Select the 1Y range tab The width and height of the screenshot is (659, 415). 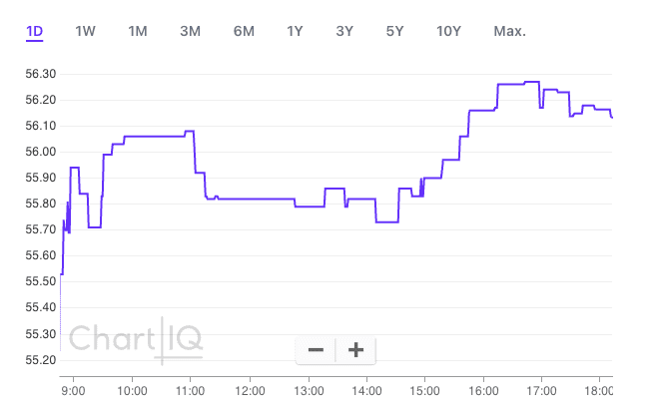tap(295, 31)
